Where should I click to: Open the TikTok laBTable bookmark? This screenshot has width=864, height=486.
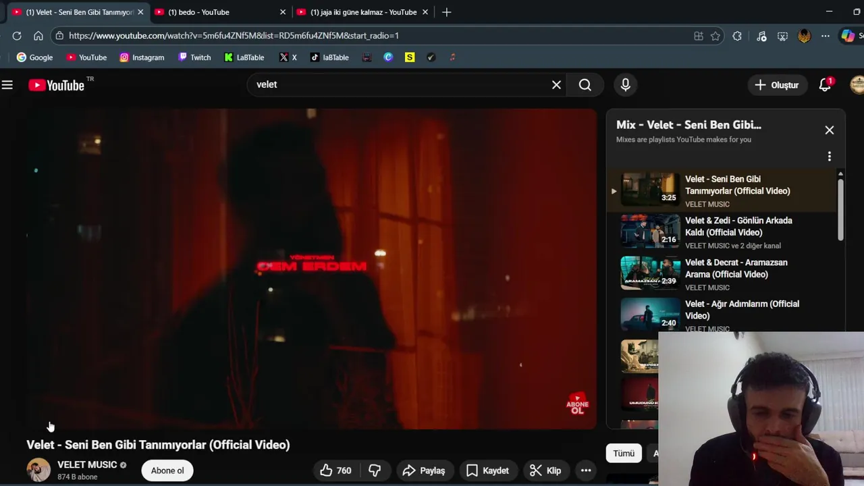[x=329, y=57]
